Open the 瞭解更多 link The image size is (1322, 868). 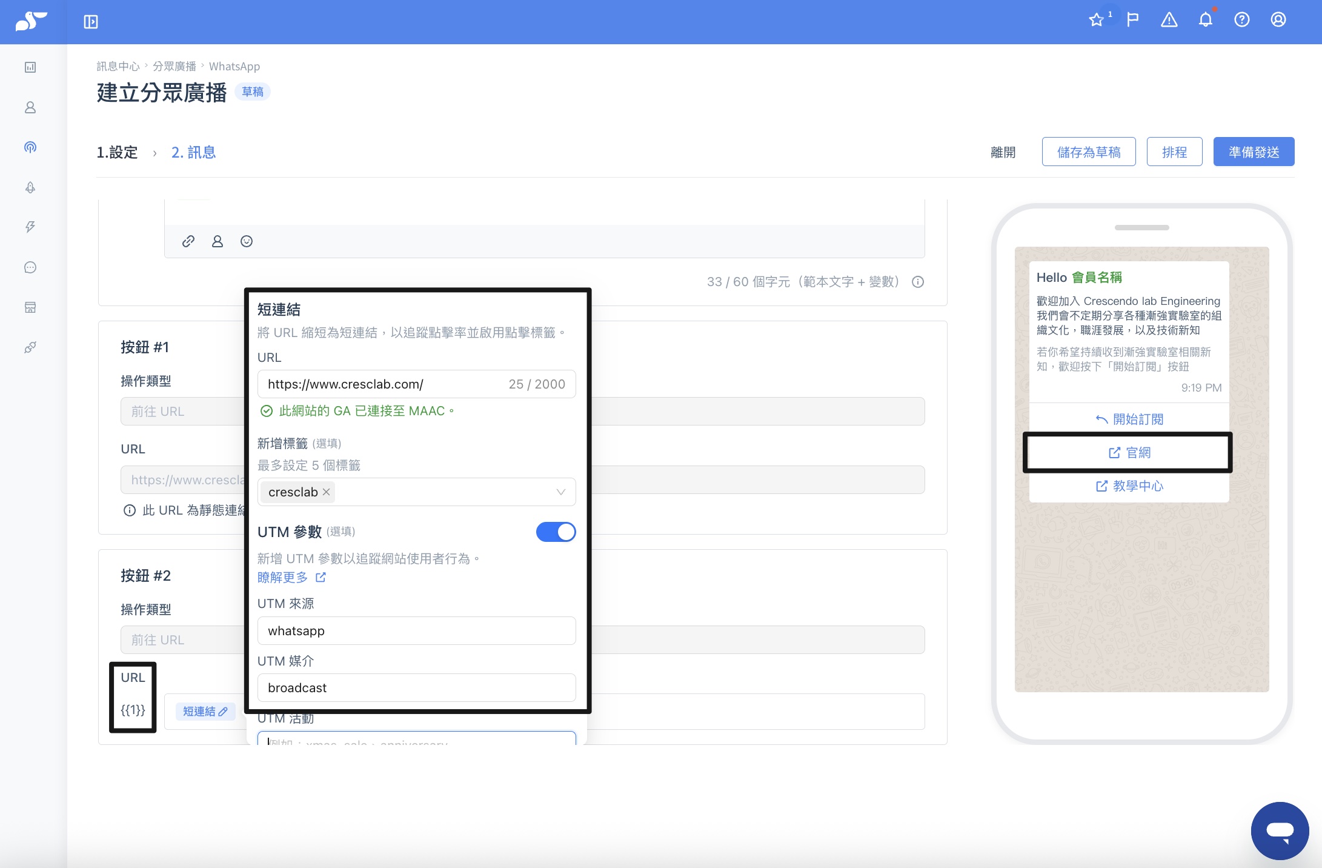click(x=292, y=577)
